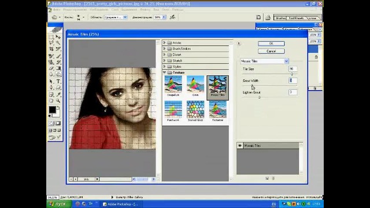This screenshot has width=370, height=208.
Task: Choose full screen with menu bar mode
Action: [55, 131]
